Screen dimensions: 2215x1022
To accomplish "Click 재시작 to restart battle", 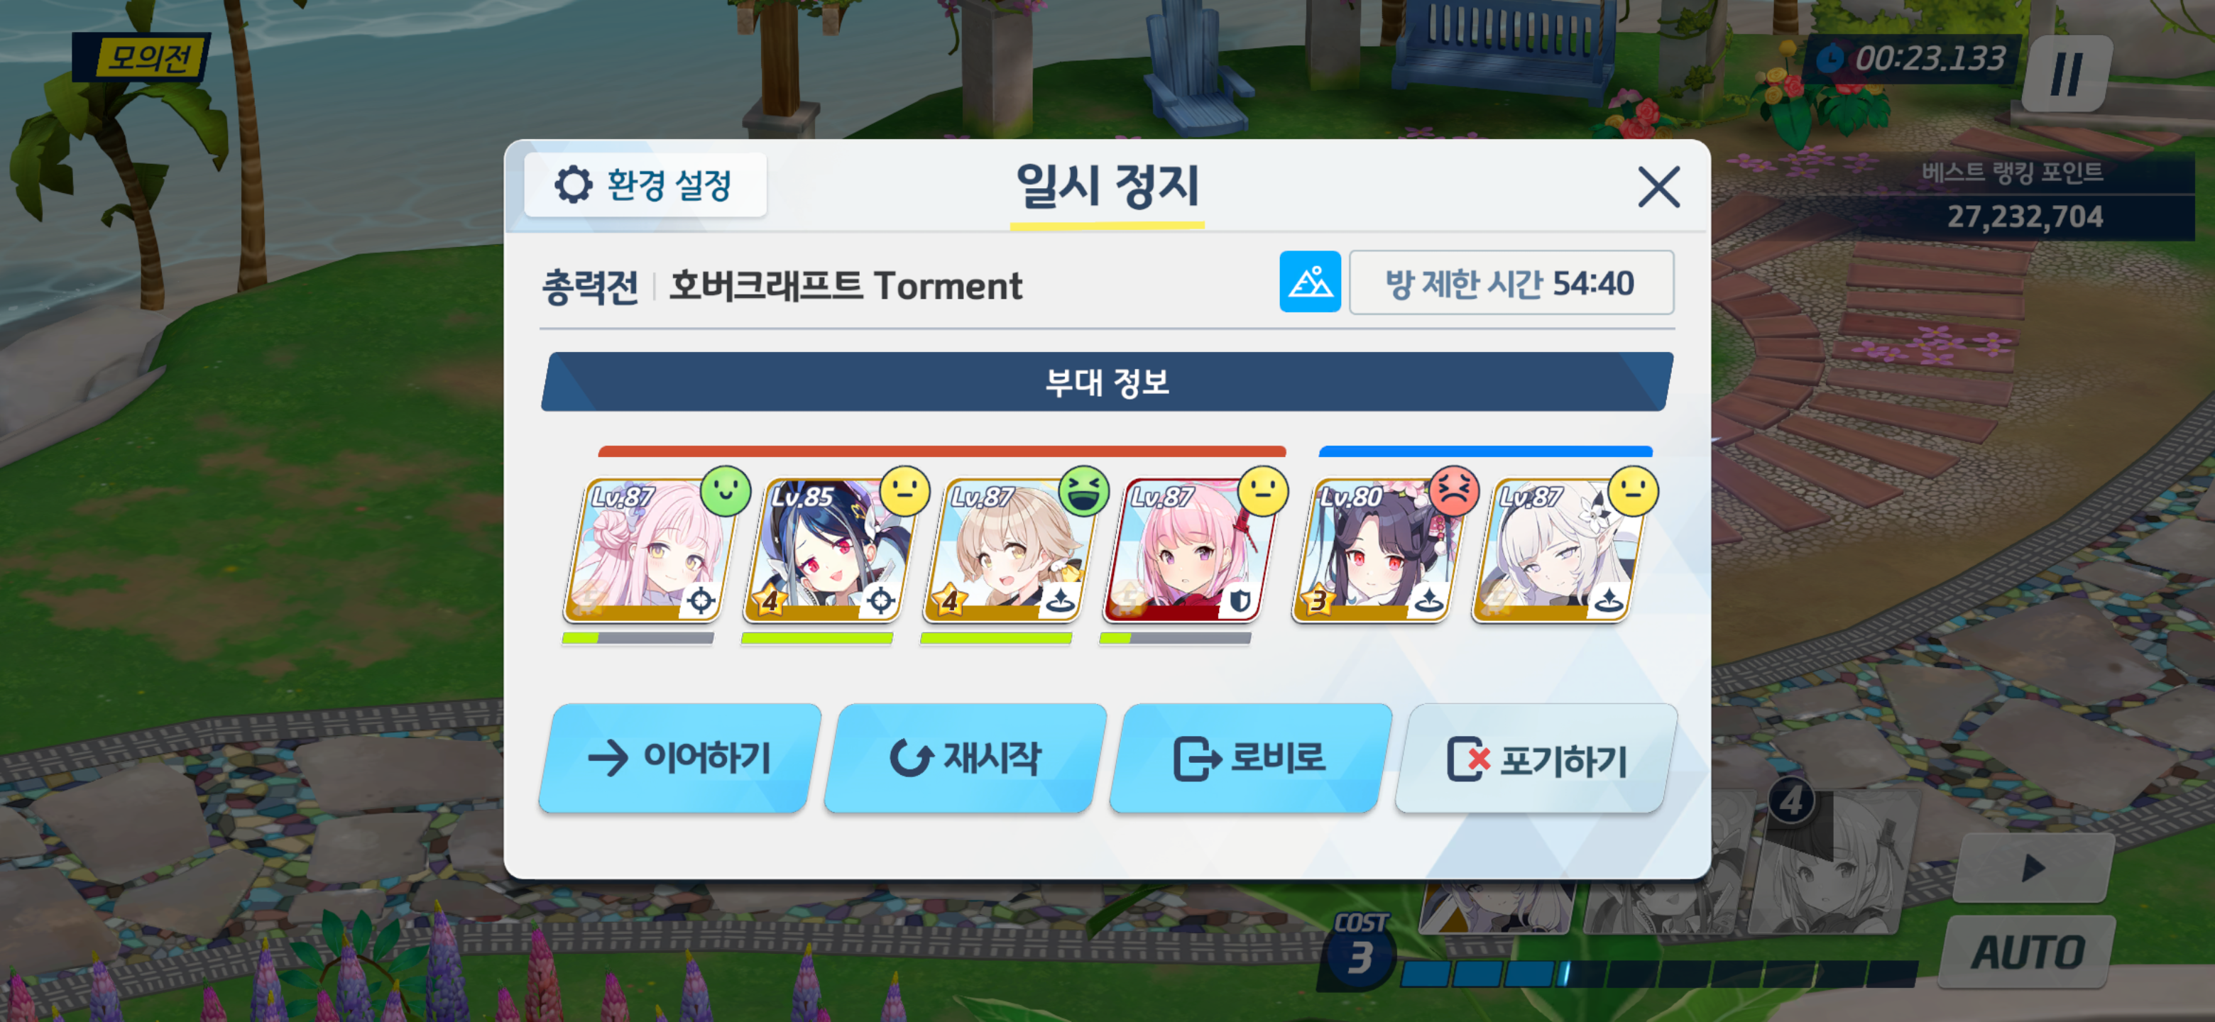I will [x=964, y=758].
